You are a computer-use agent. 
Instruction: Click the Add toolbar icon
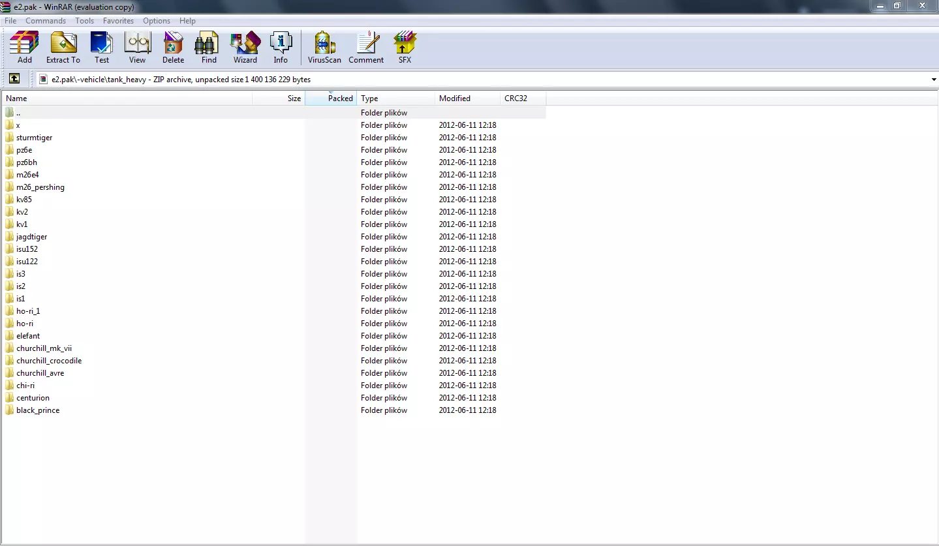point(25,48)
